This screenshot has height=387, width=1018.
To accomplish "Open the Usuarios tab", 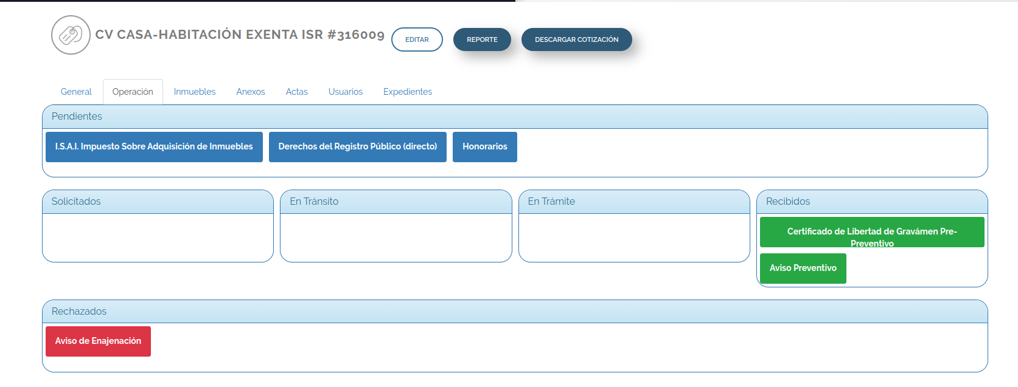I will (346, 92).
